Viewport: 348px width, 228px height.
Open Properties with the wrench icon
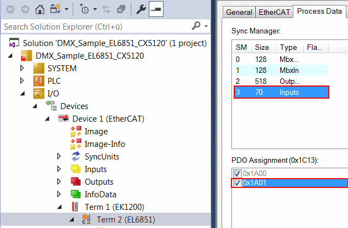[x=141, y=9]
